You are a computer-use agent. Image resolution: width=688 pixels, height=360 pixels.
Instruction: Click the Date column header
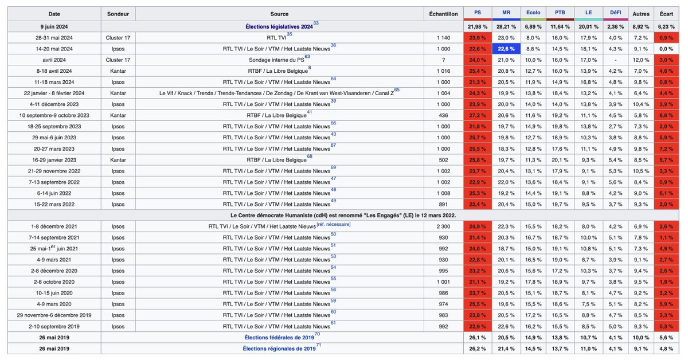click(x=54, y=13)
